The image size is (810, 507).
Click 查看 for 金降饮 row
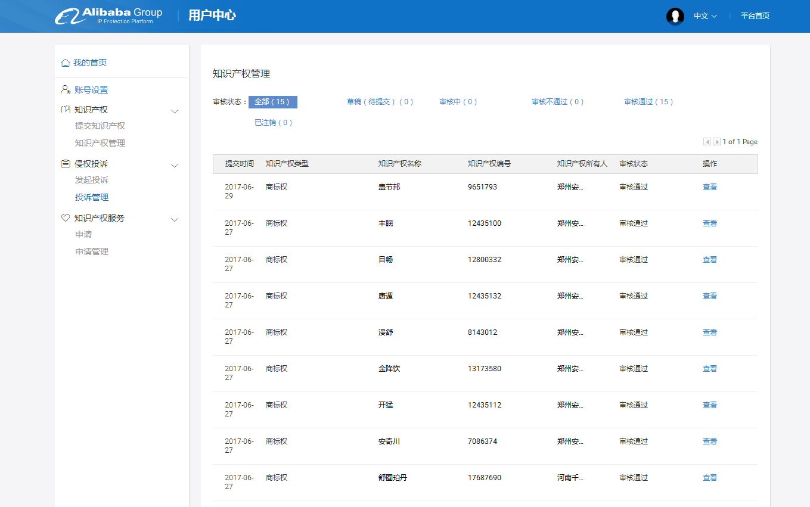(710, 369)
